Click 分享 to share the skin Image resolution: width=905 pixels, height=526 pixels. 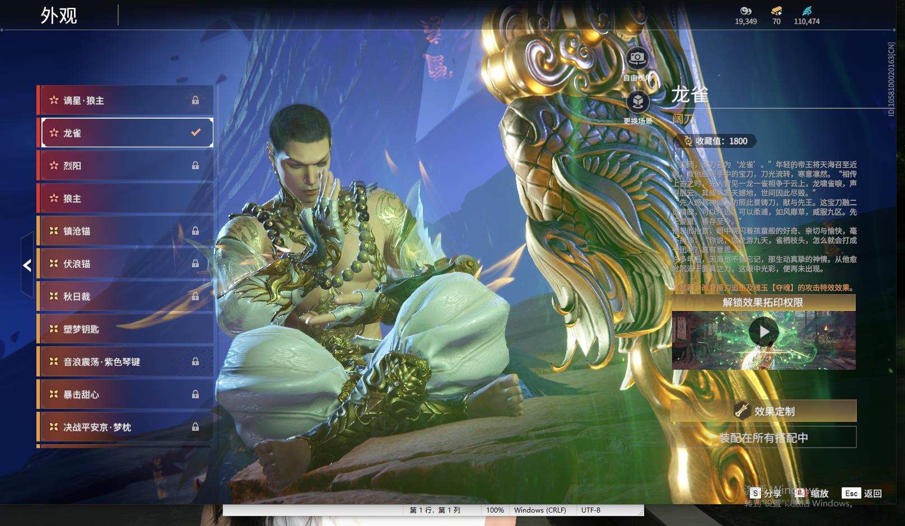pyautogui.click(x=772, y=494)
